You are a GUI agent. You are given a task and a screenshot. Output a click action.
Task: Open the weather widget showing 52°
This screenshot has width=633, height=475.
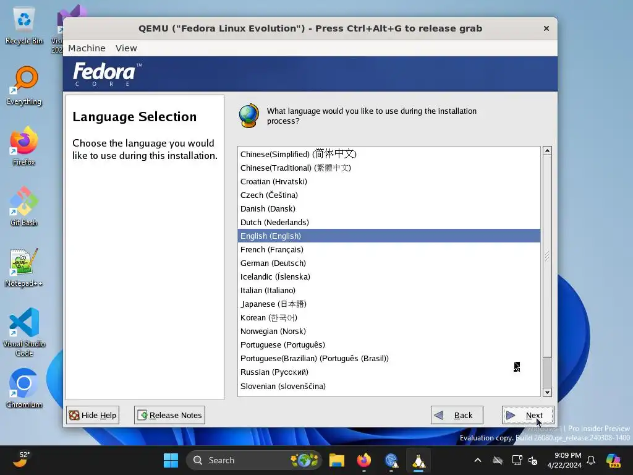point(21,460)
